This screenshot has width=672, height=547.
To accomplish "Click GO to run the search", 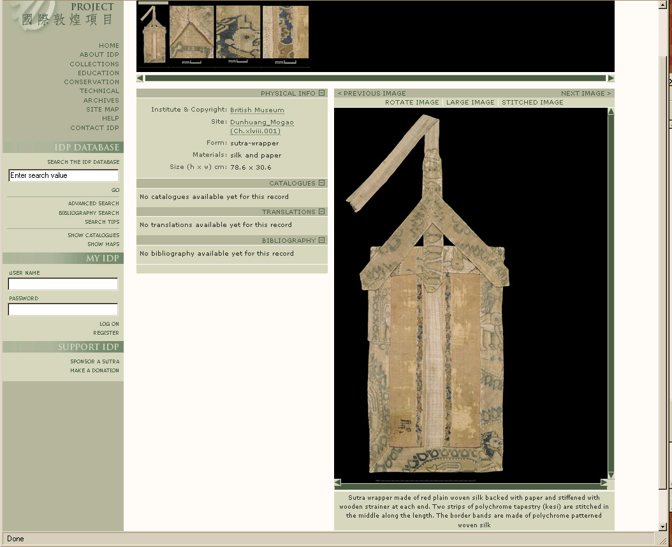I will pos(115,190).
